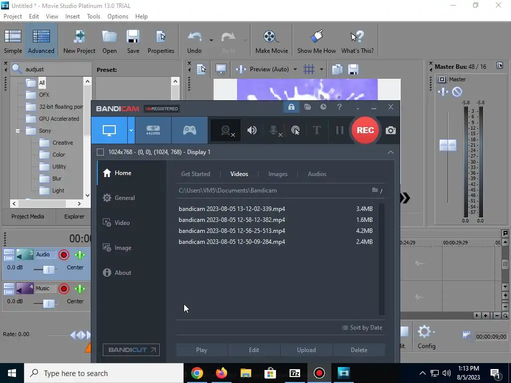Screen dimensions: 511x383
Task: Take screenshot with camera icon
Action: point(390,131)
